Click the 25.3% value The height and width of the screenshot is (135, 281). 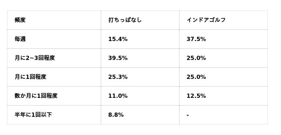click(118, 77)
